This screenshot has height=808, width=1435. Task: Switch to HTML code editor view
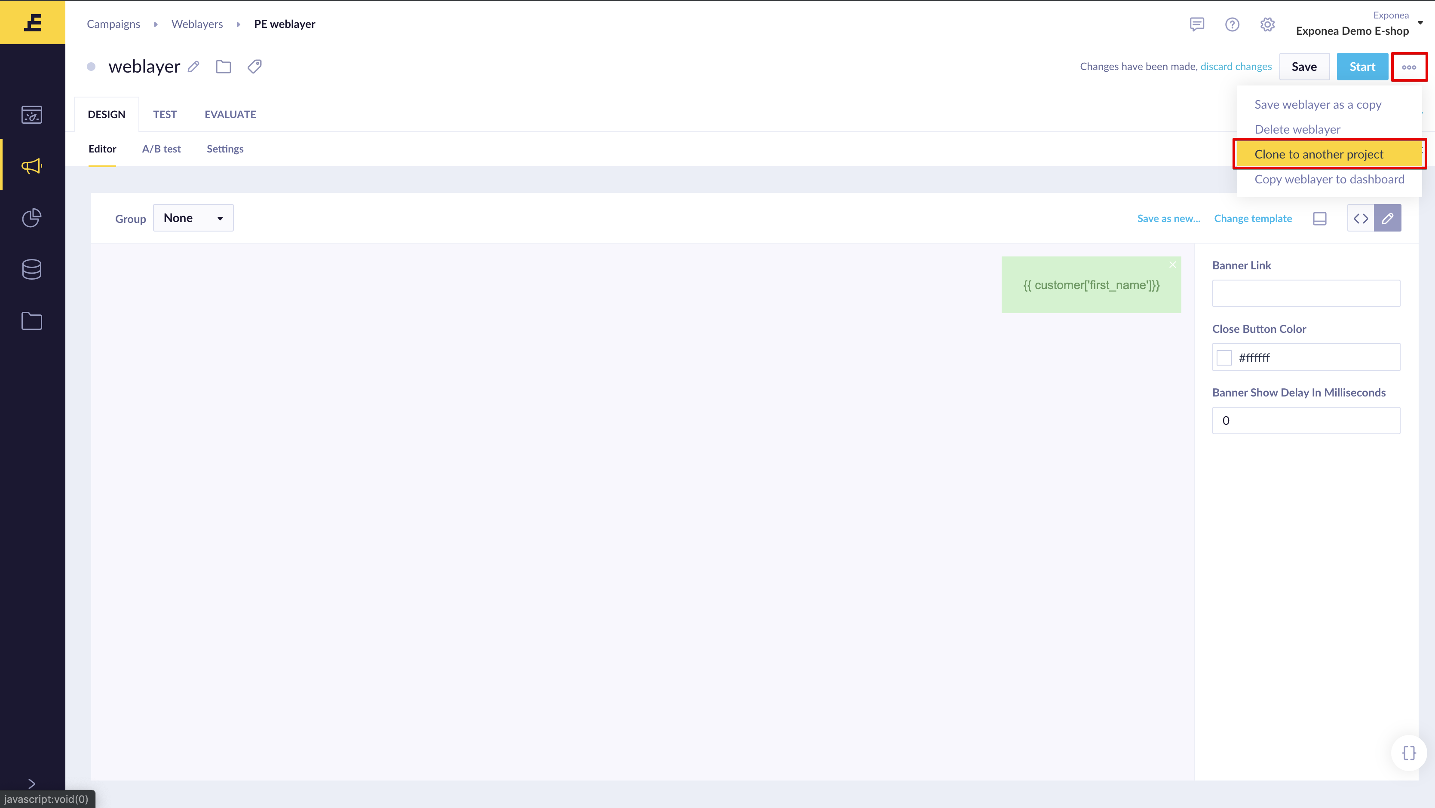pyautogui.click(x=1360, y=218)
